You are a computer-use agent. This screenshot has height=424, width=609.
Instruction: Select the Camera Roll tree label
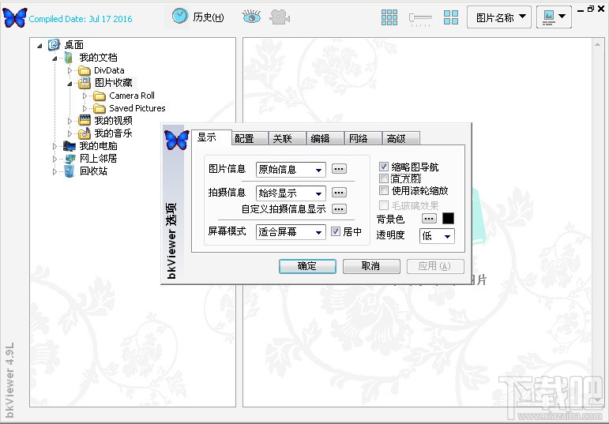pyautogui.click(x=132, y=96)
